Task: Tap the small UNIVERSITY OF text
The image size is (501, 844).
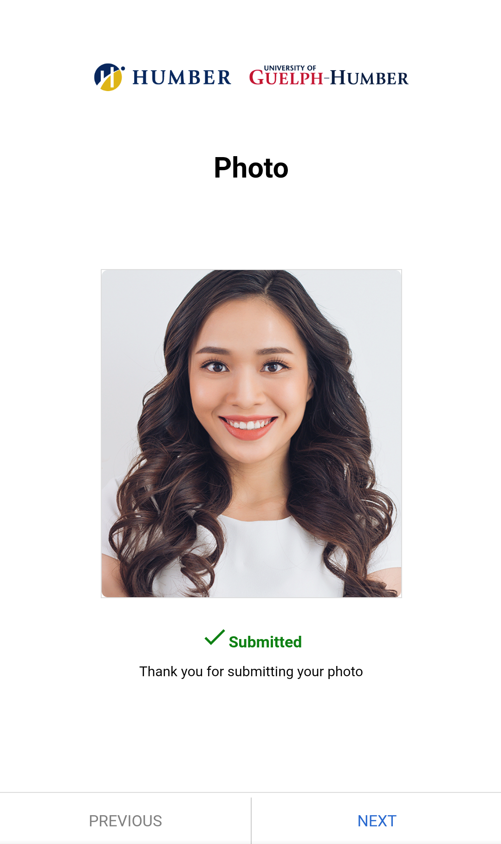Action: (290, 68)
